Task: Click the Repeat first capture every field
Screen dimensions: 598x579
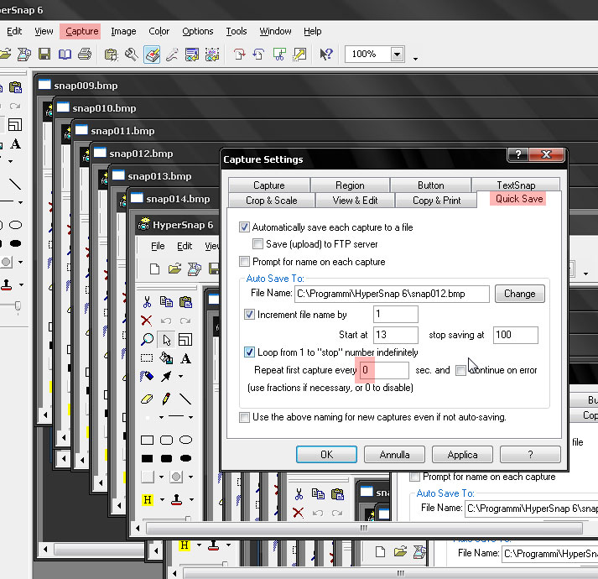Action: click(x=384, y=370)
